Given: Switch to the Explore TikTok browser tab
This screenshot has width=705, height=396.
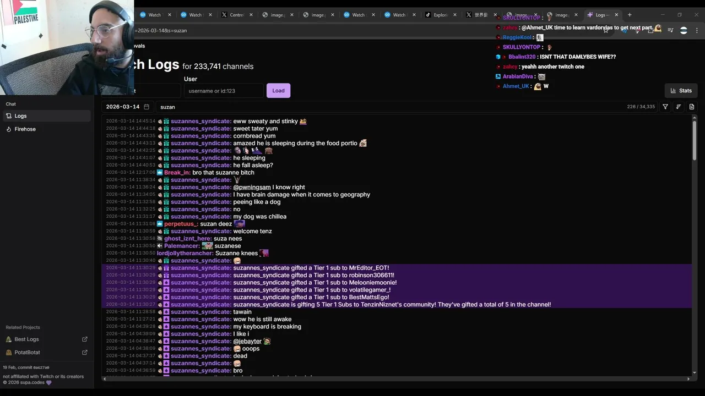Looking at the screenshot, I should [441, 15].
